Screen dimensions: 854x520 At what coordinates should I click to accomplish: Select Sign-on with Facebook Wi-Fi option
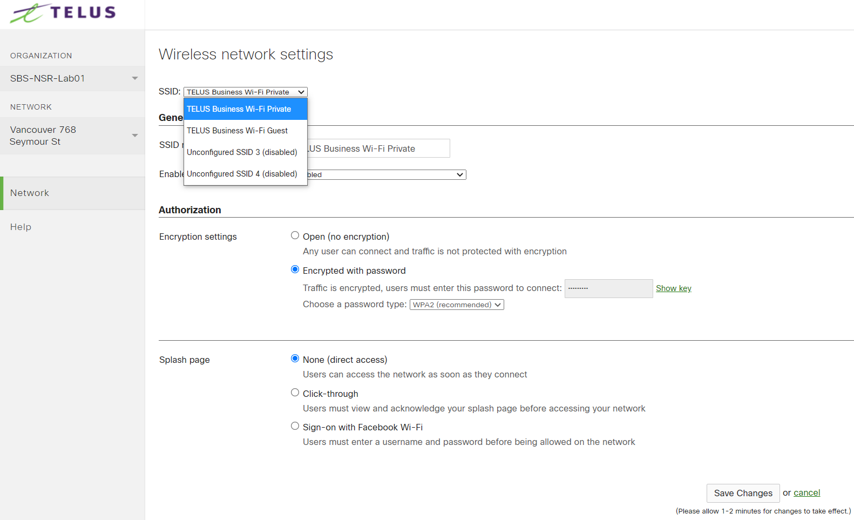pos(295,426)
